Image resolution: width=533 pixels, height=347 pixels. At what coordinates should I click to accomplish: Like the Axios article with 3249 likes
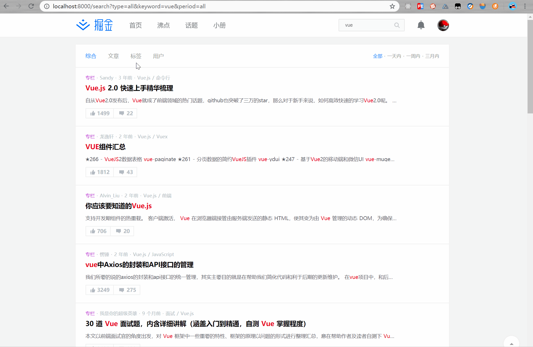[100, 290]
